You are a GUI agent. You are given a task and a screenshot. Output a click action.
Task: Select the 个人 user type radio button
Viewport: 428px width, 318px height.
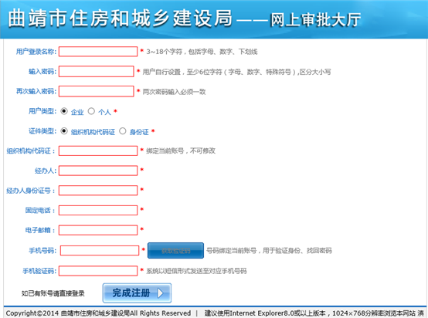91,111
